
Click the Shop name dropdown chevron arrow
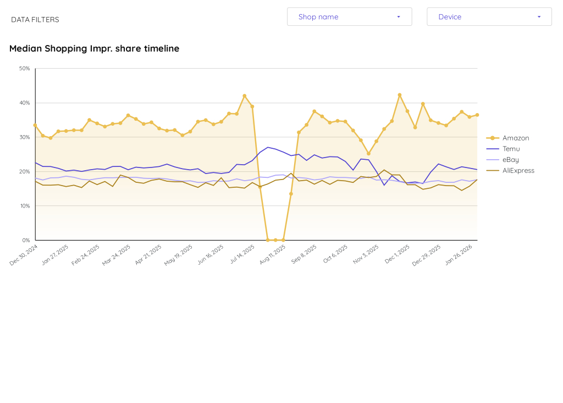pos(398,16)
